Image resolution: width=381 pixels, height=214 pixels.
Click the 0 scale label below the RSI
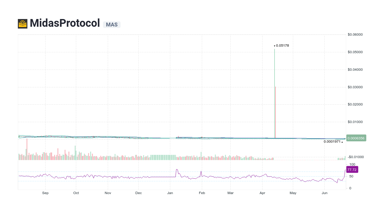pyautogui.click(x=350, y=188)
